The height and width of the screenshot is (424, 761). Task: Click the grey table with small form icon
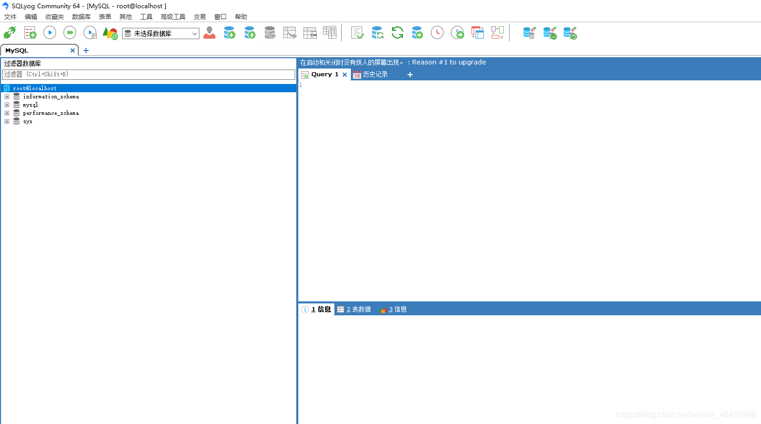tap(310, 33)
